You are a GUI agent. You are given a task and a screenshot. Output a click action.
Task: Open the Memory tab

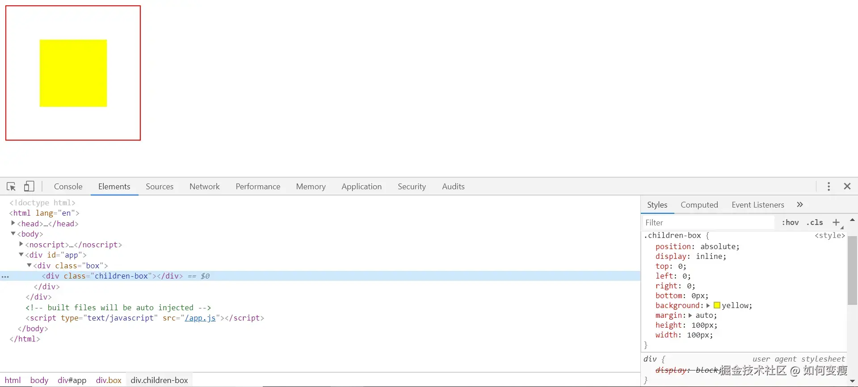pos(311,187)
